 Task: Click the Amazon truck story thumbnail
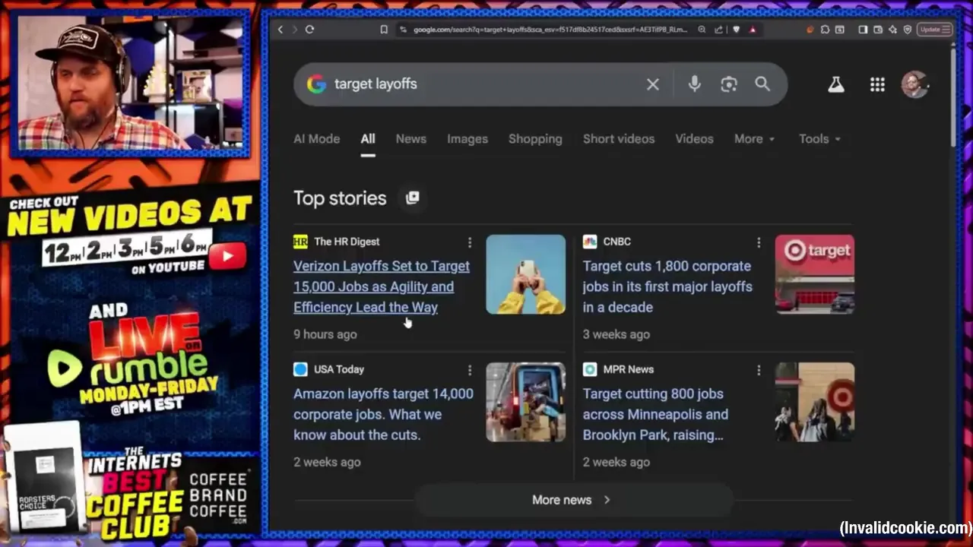[x=526, y=402]
